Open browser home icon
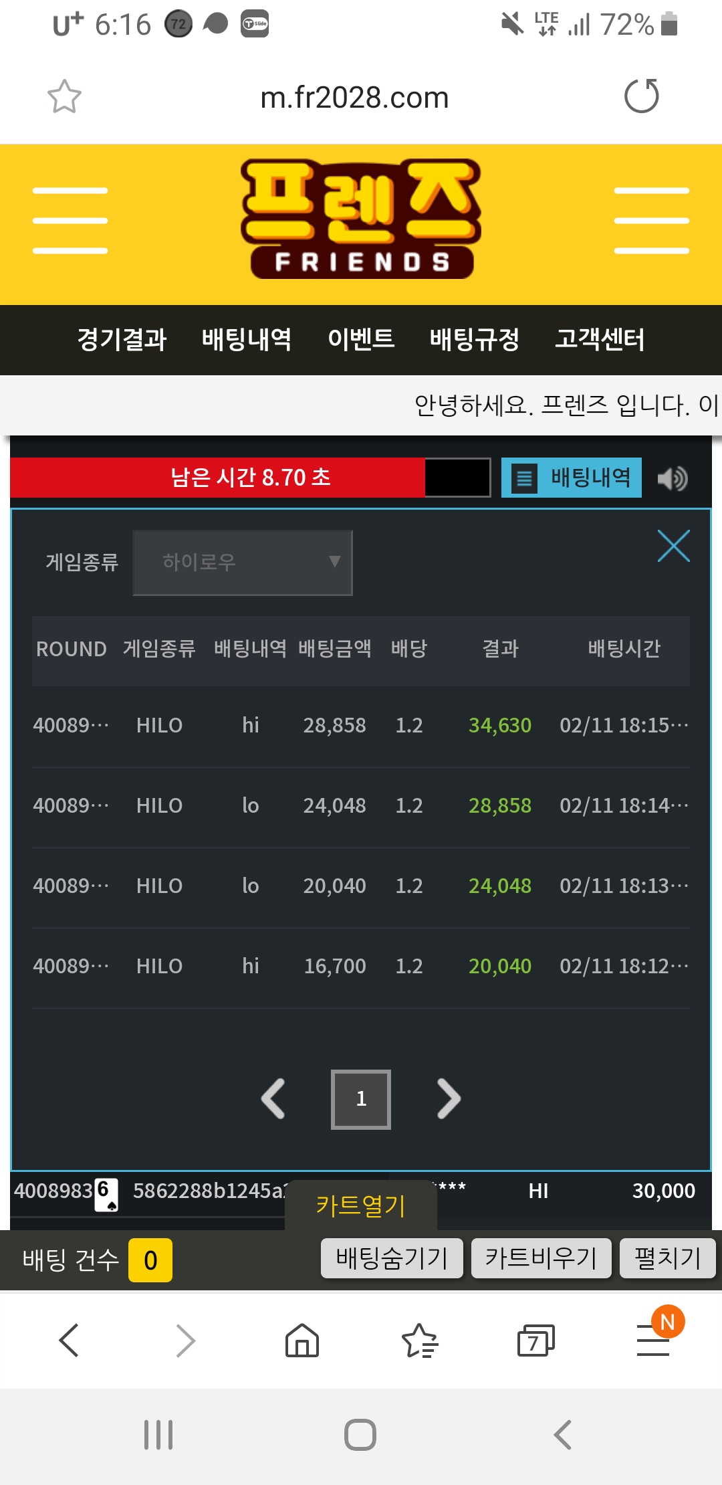This screenshot has height=1485, width=722. pyautogui.click(x=302, y=1340)
